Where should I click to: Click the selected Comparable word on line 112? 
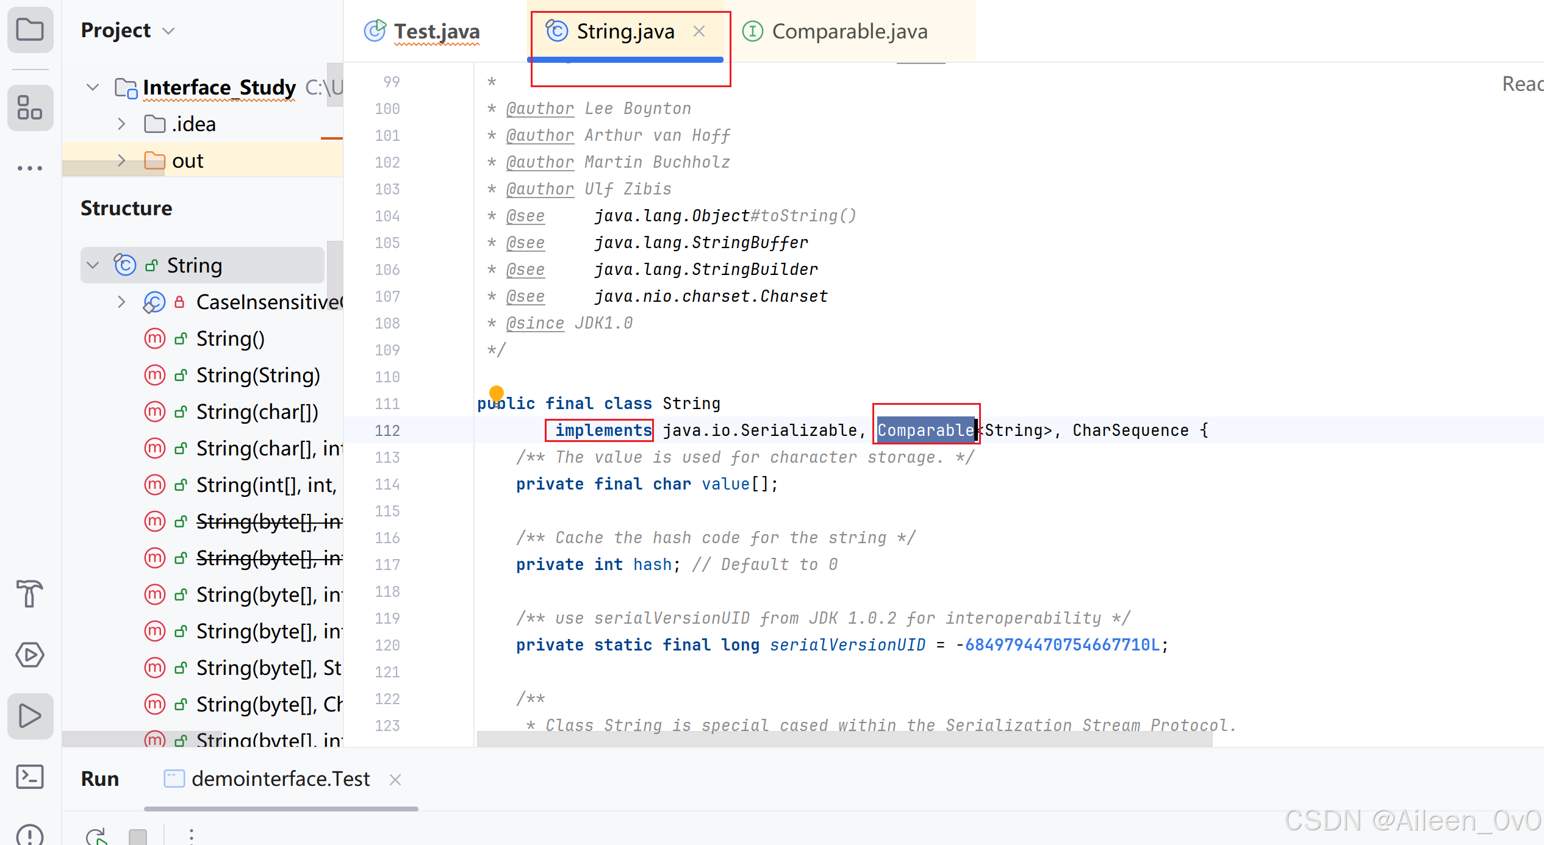click(x=926, y=430)
